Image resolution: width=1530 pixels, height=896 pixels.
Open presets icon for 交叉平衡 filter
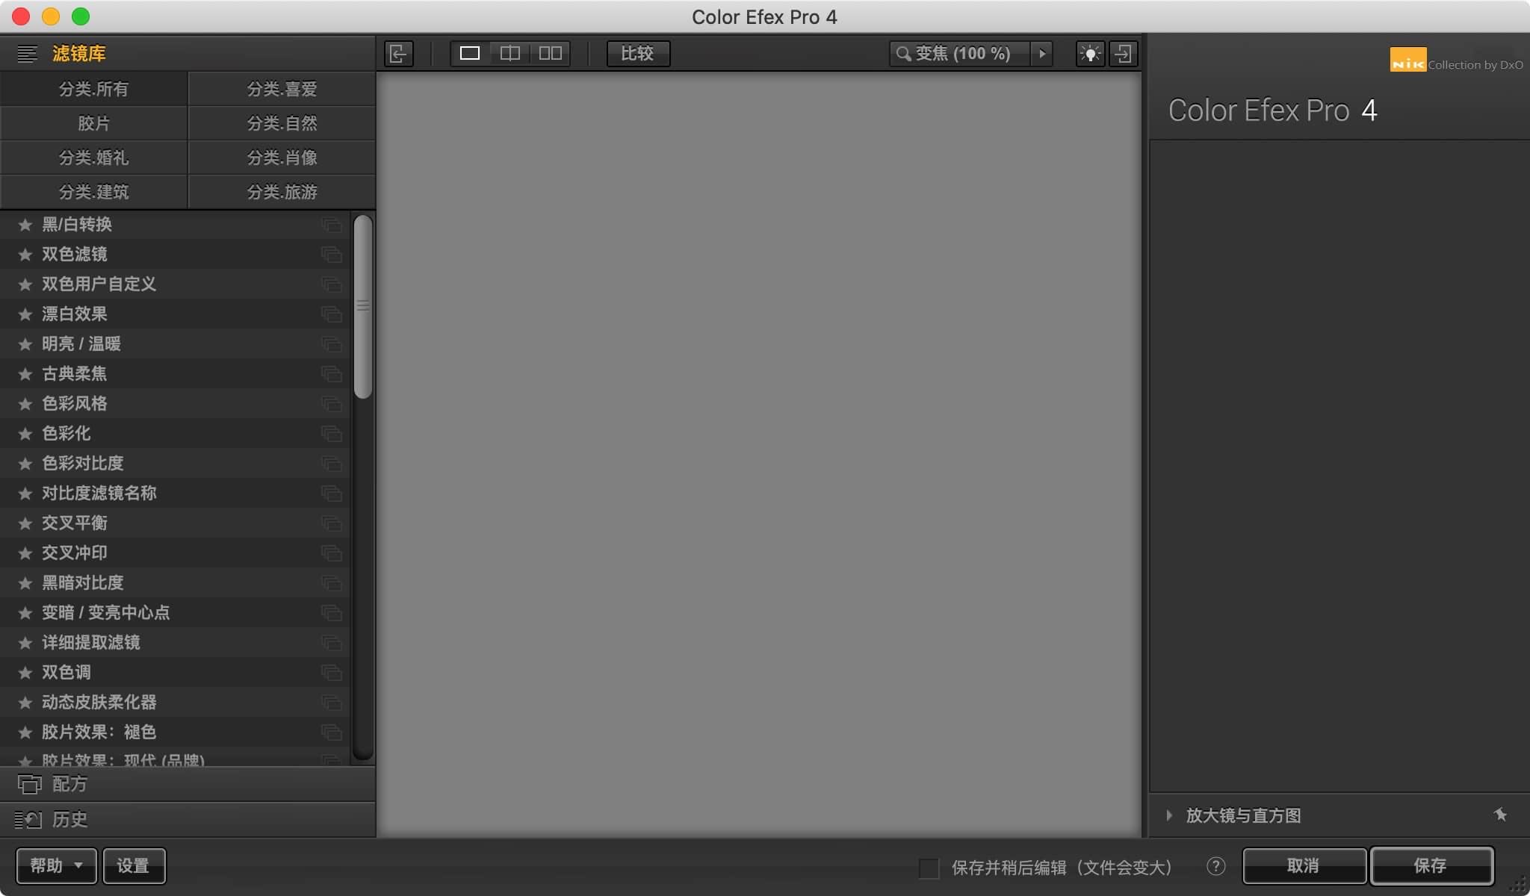coord(332,523)
